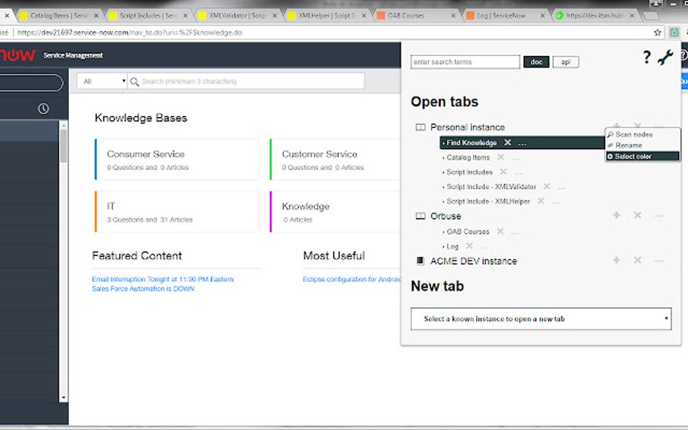Expand the Find Knowledge entry chevron

445,142
